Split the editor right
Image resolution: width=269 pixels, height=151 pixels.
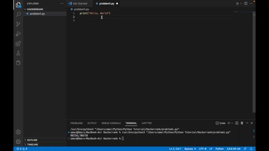[245, 3]
